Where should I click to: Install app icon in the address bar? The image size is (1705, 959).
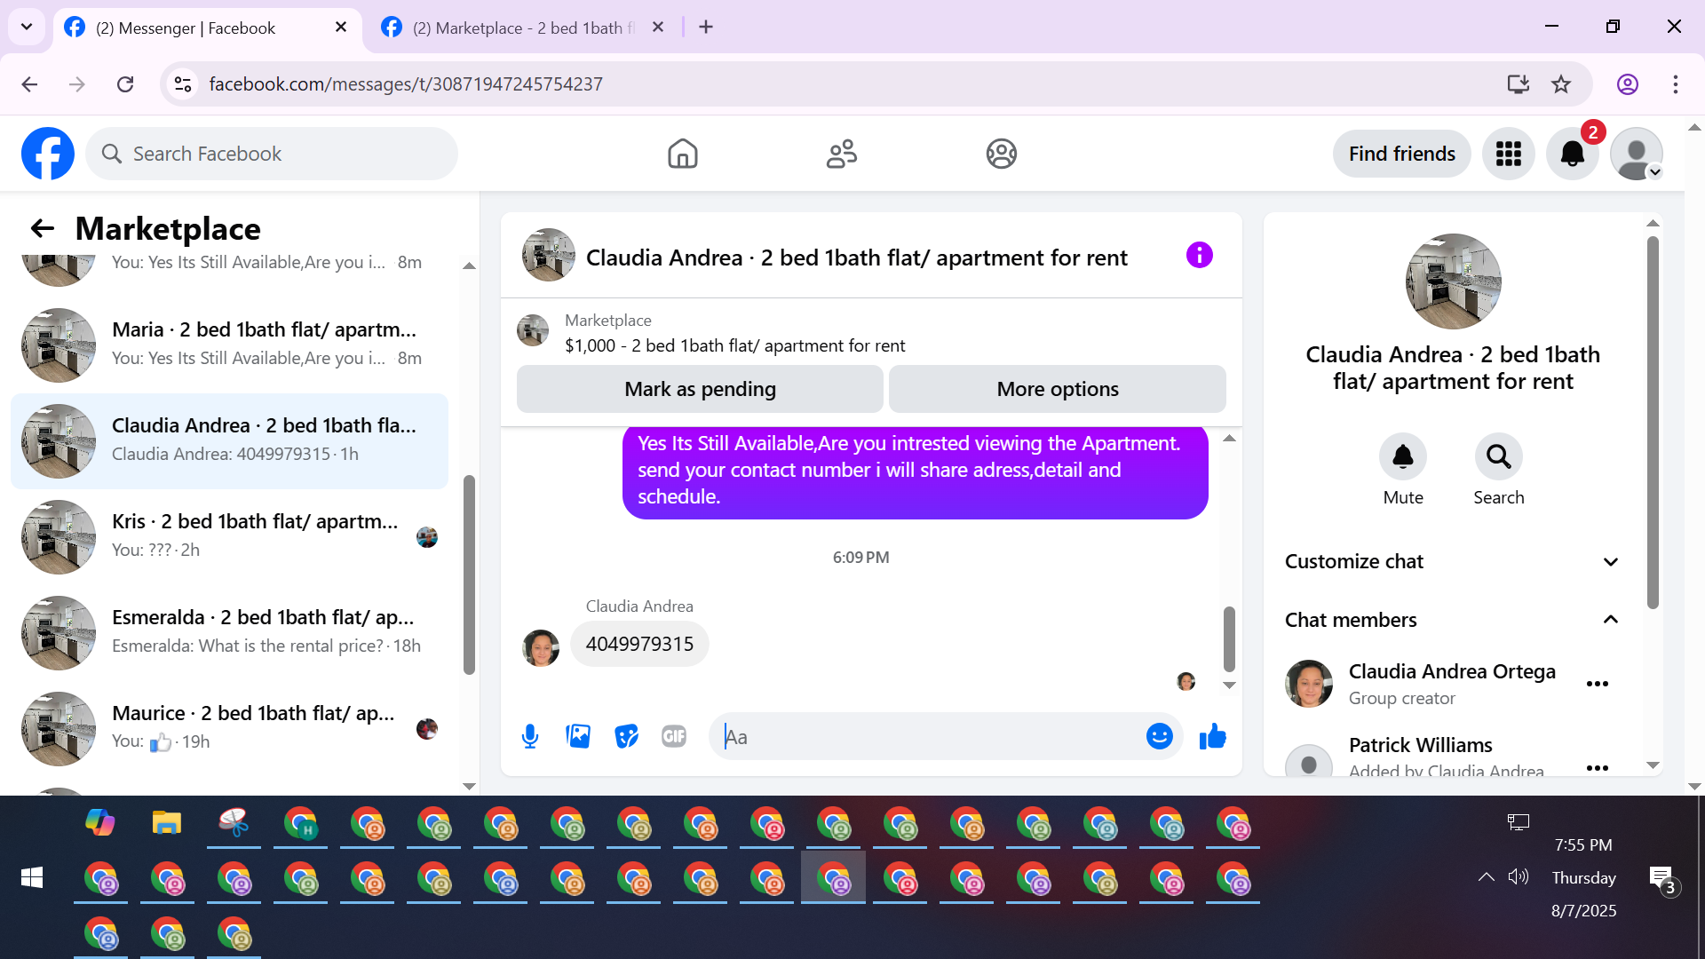(x=1518, y=84)
